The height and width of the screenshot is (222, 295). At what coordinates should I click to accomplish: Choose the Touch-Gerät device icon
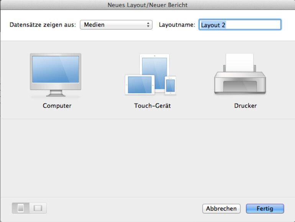click(151, 75)
